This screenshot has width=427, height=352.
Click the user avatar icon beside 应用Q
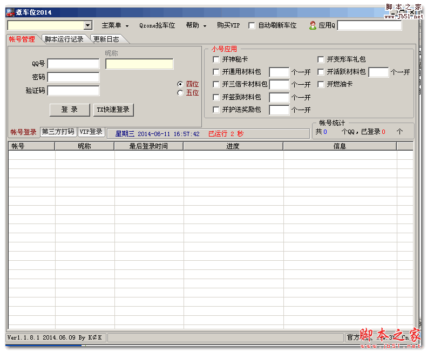pos(313,25)
